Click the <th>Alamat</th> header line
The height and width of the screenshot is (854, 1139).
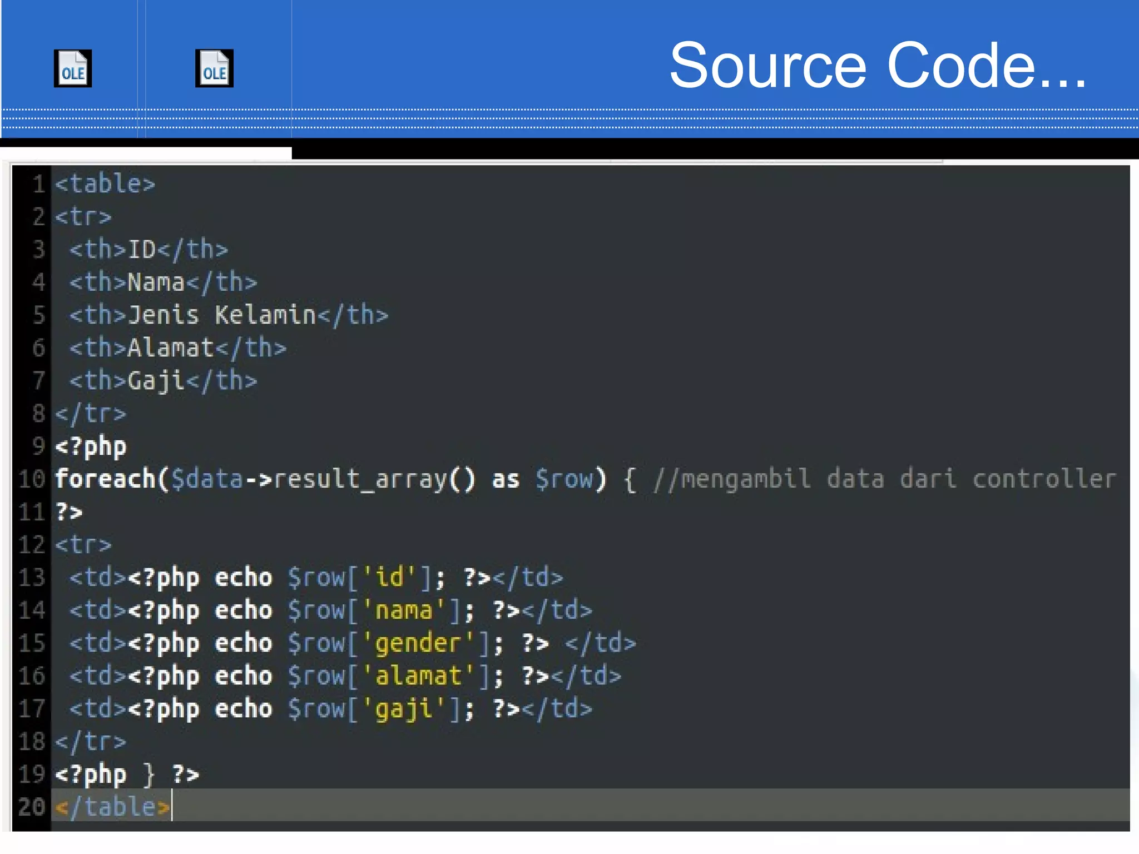(x=178, y=348)
